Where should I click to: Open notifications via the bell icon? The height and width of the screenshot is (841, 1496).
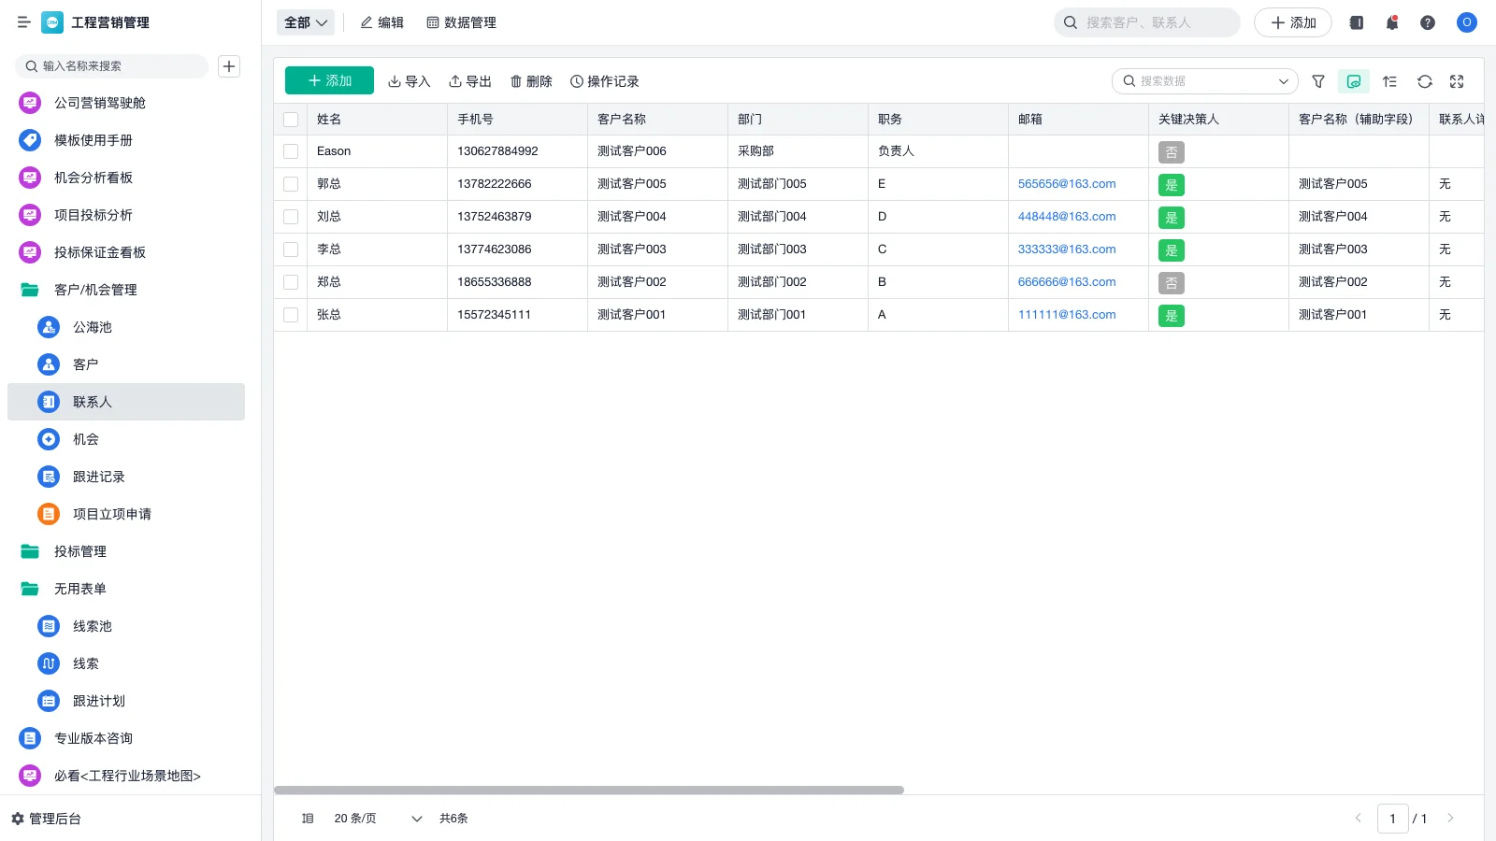point(1391,22)
